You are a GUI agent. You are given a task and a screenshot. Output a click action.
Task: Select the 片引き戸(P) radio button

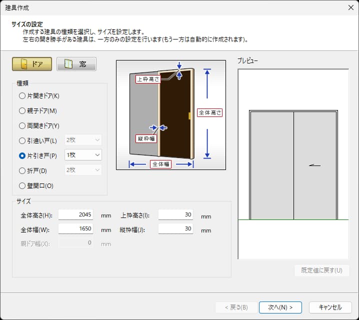pyautogui.click(x=38, y=155)
